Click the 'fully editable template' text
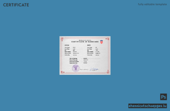 click(x=152, y=4)
